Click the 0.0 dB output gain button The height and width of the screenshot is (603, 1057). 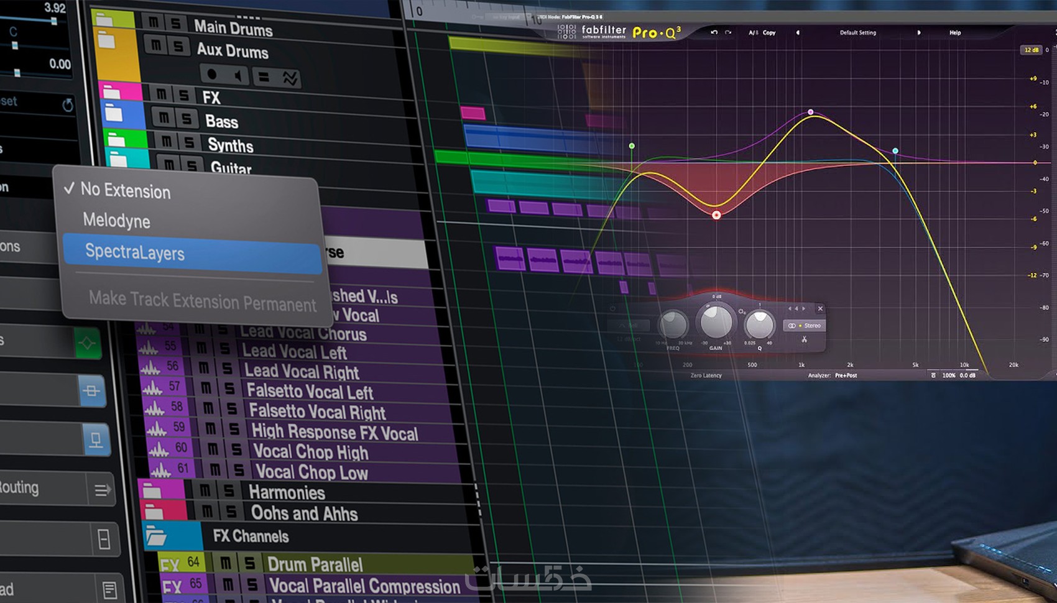(967, 375)
